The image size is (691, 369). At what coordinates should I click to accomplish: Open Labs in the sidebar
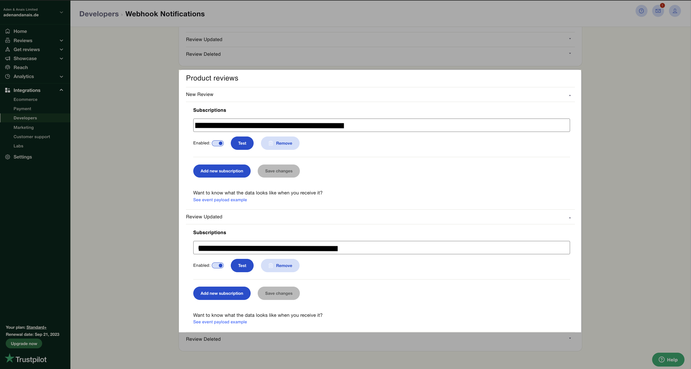(x=18, y=146)
